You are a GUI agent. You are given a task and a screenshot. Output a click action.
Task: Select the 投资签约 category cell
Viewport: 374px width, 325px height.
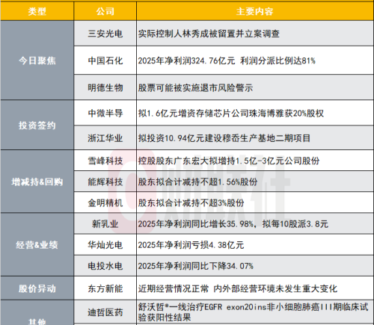pyautogui.click(x=37, y=125)
